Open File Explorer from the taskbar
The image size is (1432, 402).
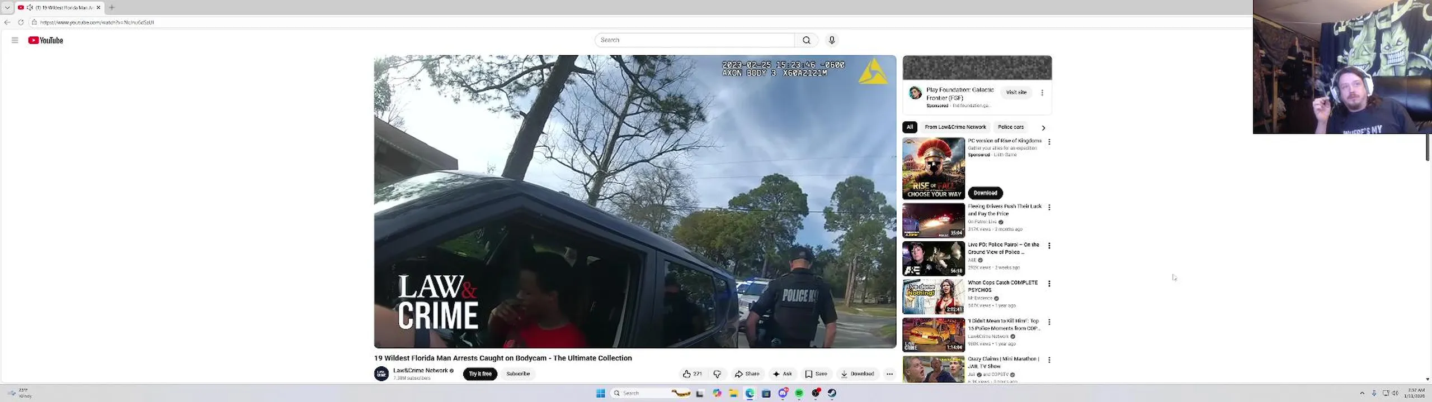click(733, 393)
